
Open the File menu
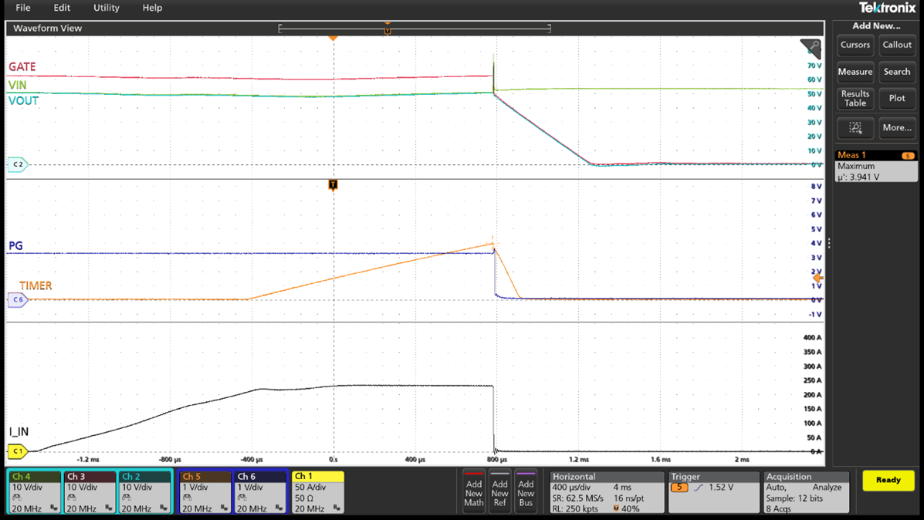tap(23, 8)
